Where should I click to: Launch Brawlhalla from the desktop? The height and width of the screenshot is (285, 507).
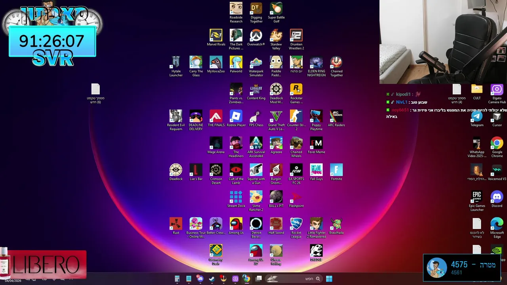tap(336, 226)
